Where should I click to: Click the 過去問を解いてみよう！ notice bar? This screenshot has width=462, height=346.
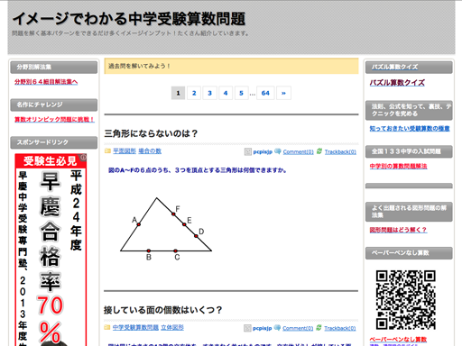pyautogui.click(x=231, y=66)
